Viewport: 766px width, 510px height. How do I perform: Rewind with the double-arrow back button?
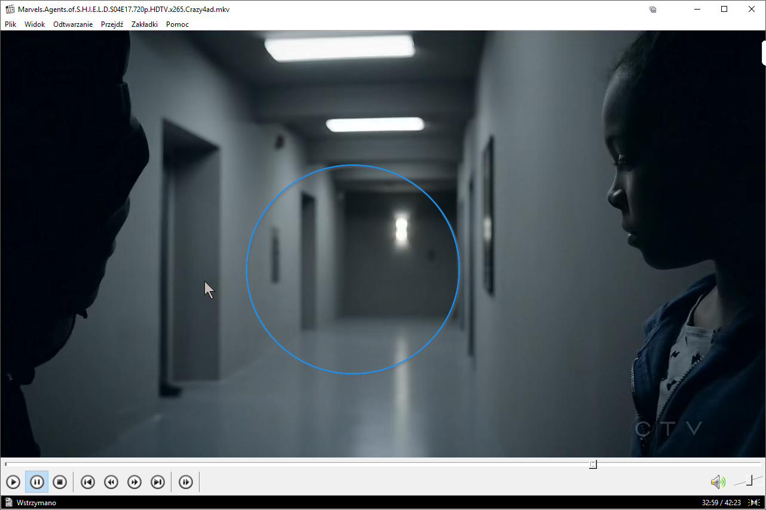click(111, 482)
